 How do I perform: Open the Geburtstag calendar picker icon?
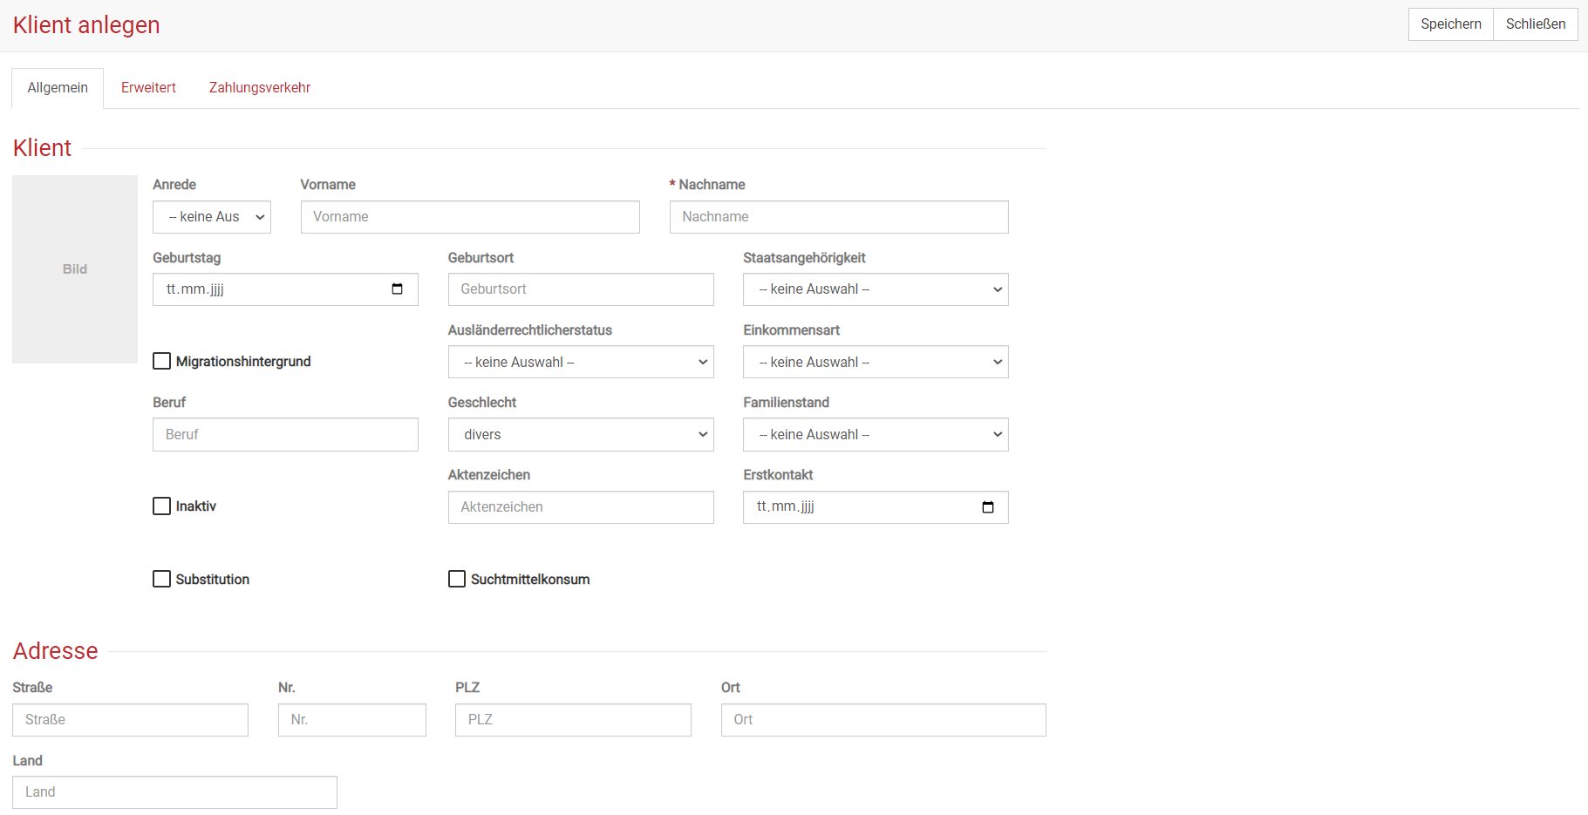pyautogui.click(x=397, y=289)
